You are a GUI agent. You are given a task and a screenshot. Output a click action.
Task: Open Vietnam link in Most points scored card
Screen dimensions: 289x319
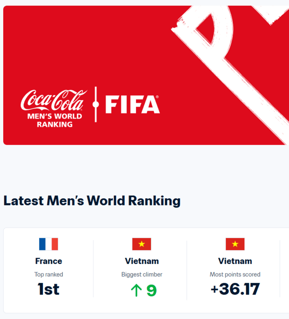coord(235,261)
